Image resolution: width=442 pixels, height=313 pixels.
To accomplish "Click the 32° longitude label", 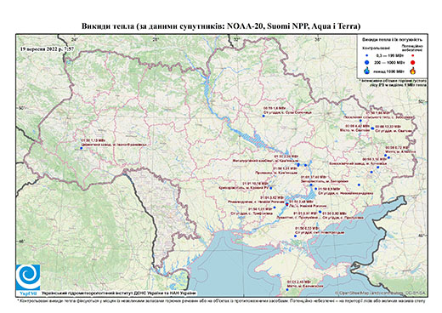I will [236, 39].
